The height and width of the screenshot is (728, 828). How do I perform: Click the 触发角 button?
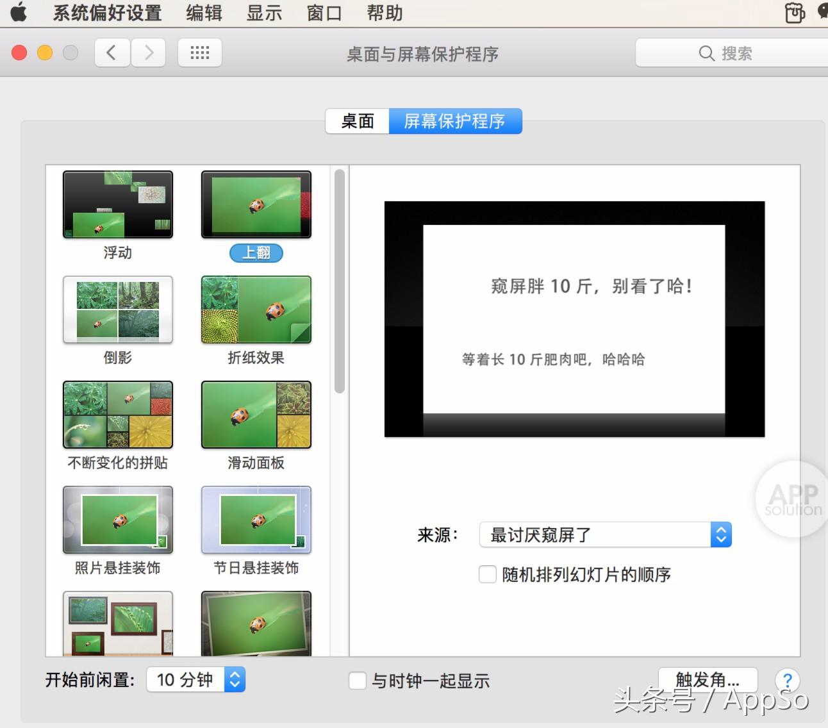708,679
